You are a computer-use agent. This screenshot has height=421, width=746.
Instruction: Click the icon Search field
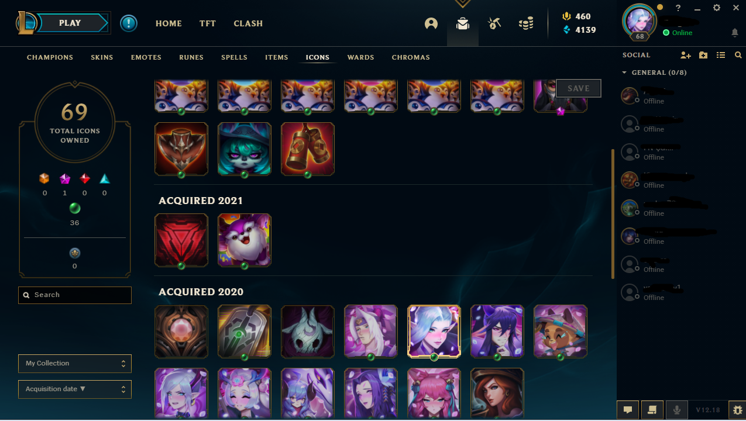tap(75, 295)
